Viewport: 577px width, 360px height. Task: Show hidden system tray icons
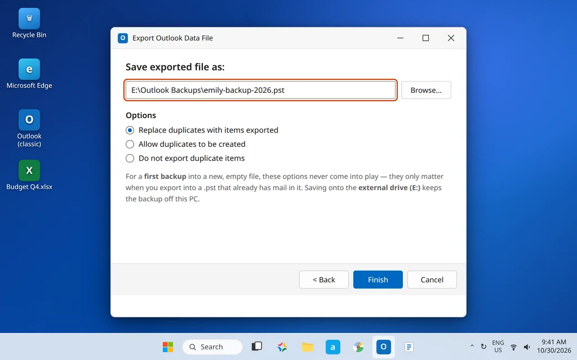[x=472, y=346]
